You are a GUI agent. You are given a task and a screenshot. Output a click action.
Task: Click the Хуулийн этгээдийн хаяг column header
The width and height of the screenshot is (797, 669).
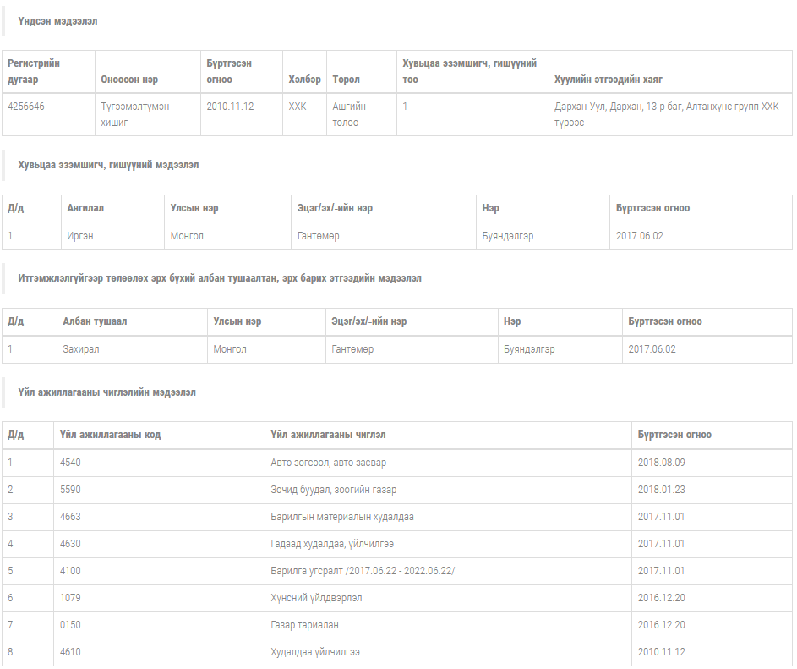608,80
